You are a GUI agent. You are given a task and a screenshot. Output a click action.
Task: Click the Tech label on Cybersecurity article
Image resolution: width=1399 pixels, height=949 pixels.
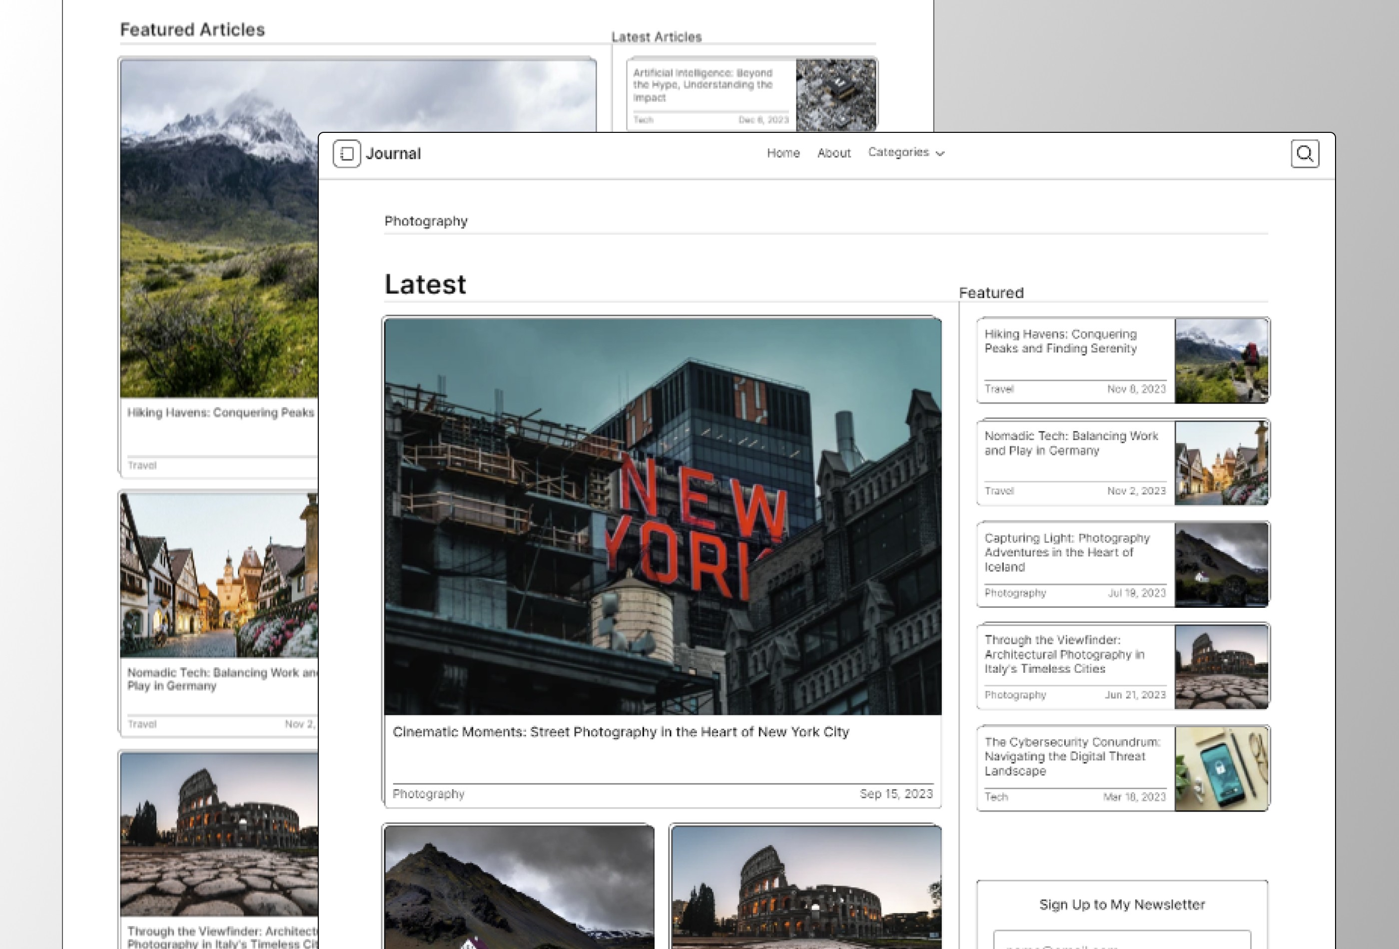(996, 797)
